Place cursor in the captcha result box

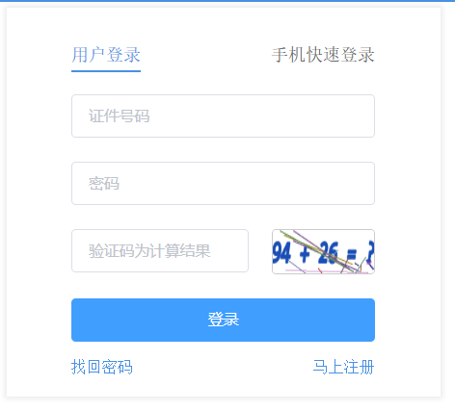coord(160,250)
